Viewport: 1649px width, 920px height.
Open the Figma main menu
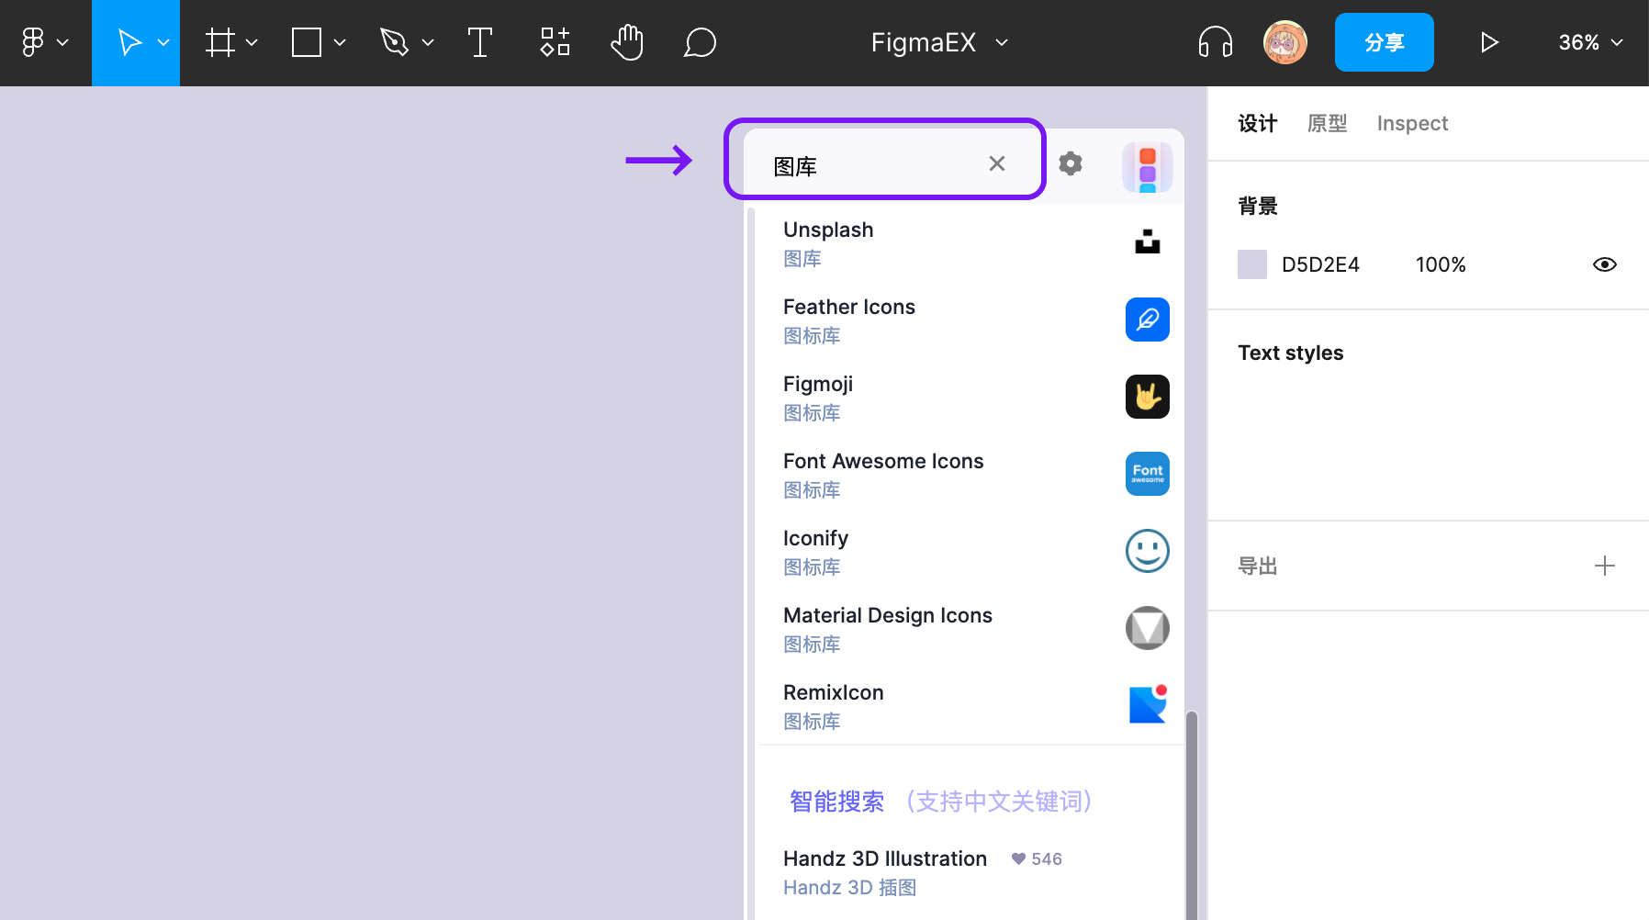click(x=33, y=42)
